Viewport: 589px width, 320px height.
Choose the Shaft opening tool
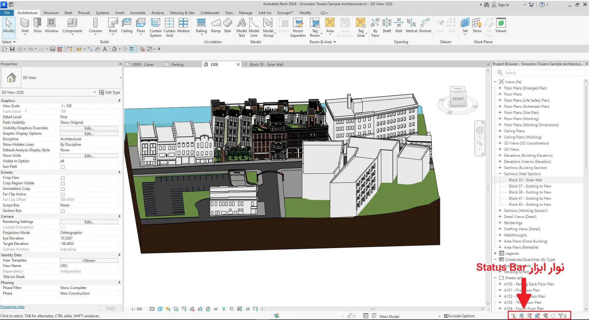[x=387, y=26]
